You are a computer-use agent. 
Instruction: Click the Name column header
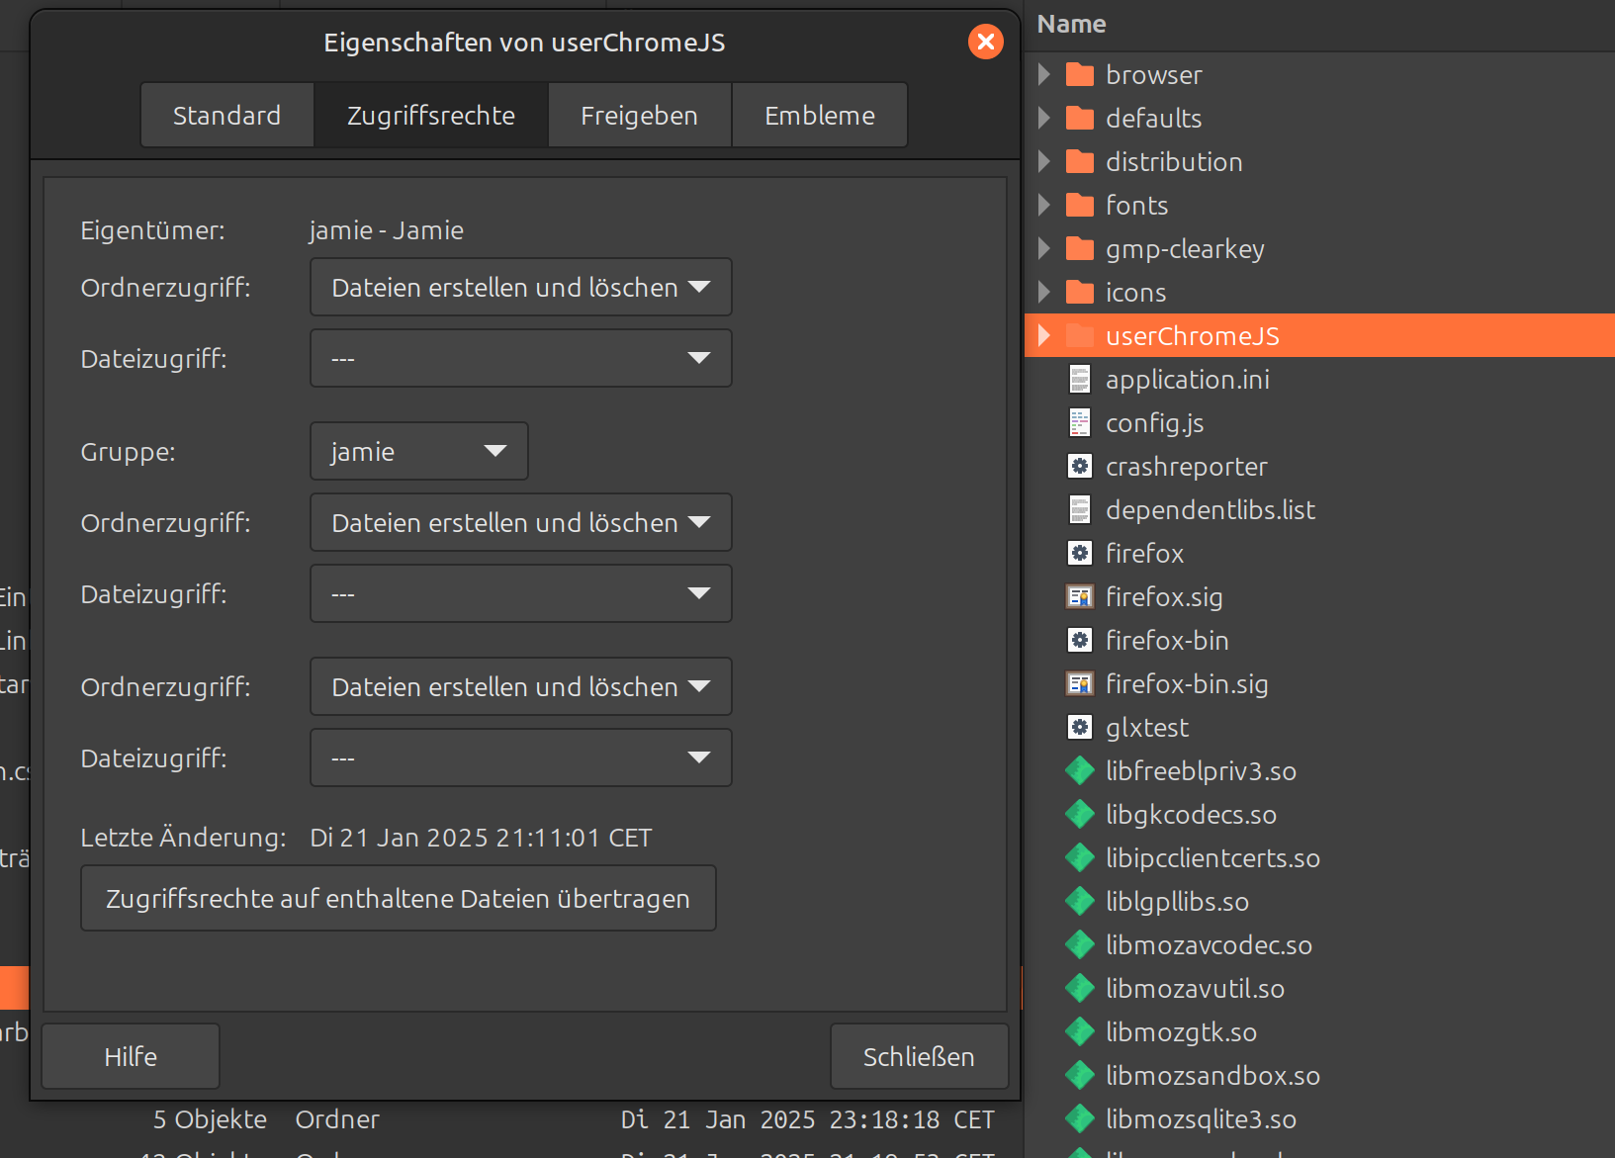[1071, 25]
